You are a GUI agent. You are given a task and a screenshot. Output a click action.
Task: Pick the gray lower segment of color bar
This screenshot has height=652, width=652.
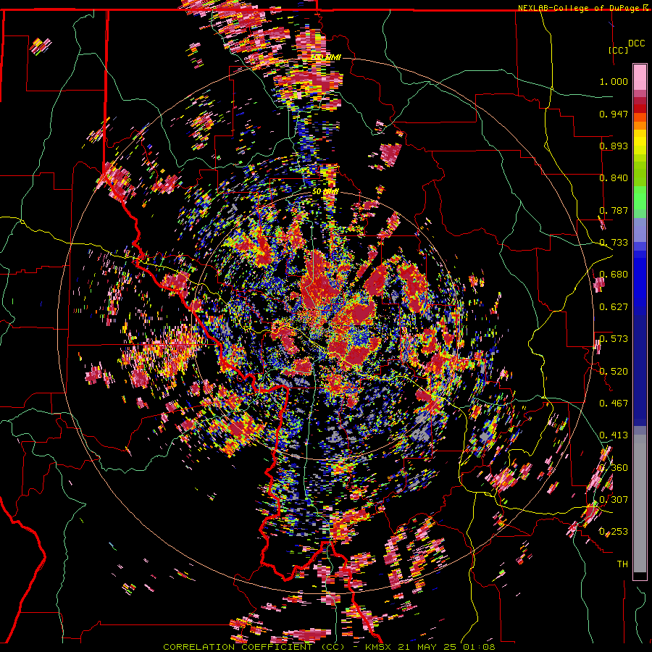640,503
